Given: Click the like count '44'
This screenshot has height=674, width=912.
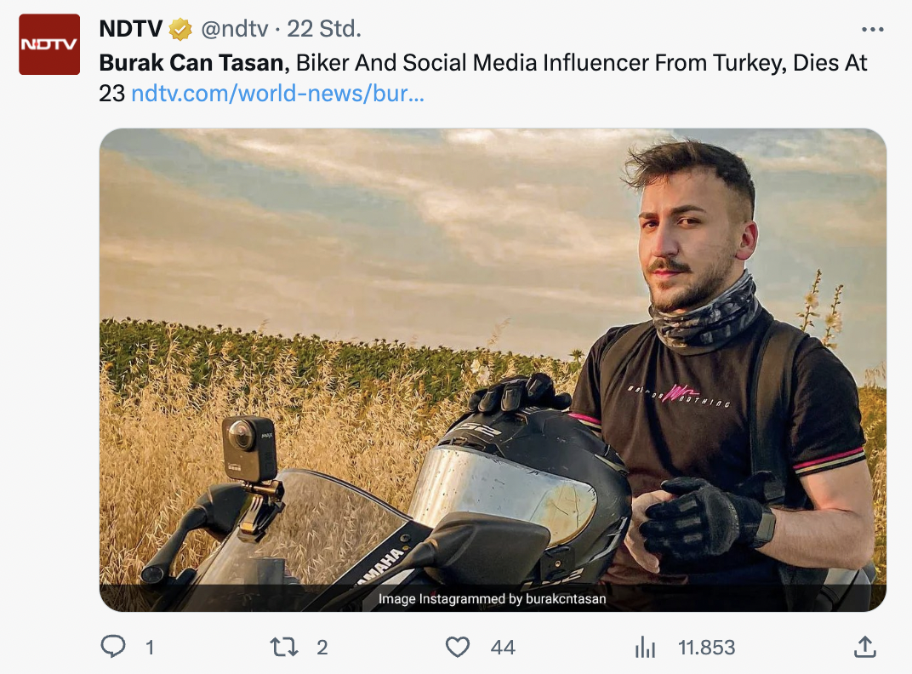Looking at the screenshot, I should [503, 648].
